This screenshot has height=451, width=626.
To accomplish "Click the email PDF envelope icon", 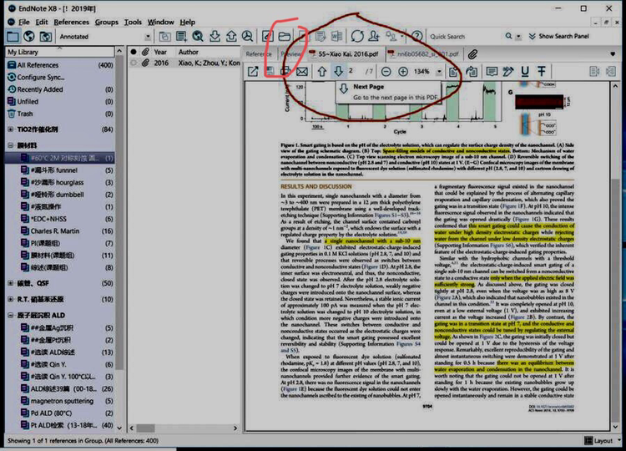I will tap(301, 72).
